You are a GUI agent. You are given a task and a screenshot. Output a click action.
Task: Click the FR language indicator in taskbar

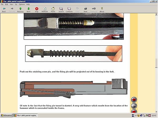[133, 116]
